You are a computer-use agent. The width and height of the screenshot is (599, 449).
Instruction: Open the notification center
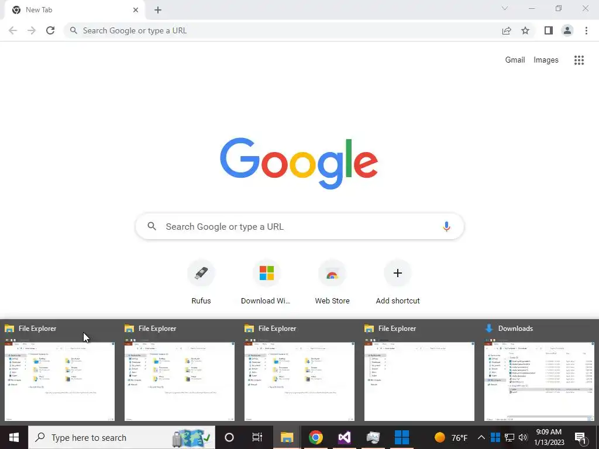pos(581,438)
